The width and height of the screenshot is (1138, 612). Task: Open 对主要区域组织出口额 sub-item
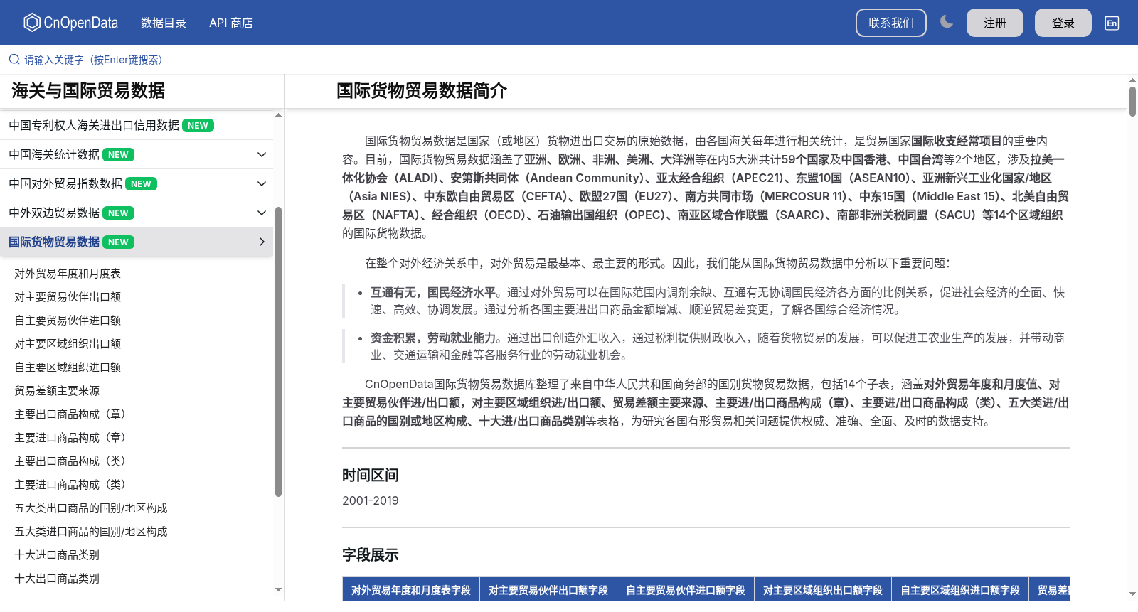point(68,343)
